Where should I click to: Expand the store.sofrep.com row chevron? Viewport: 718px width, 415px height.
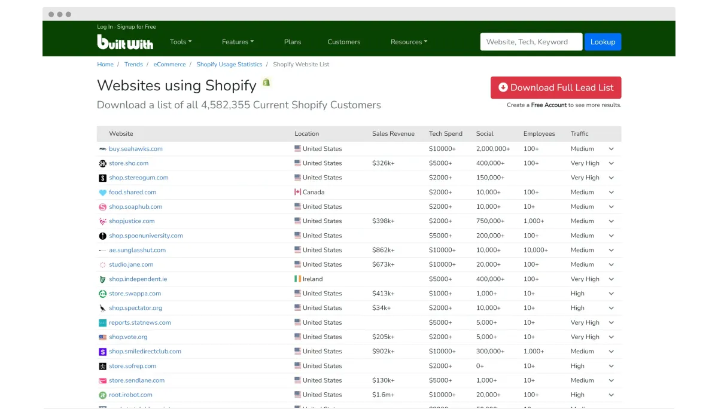[611, 366]
